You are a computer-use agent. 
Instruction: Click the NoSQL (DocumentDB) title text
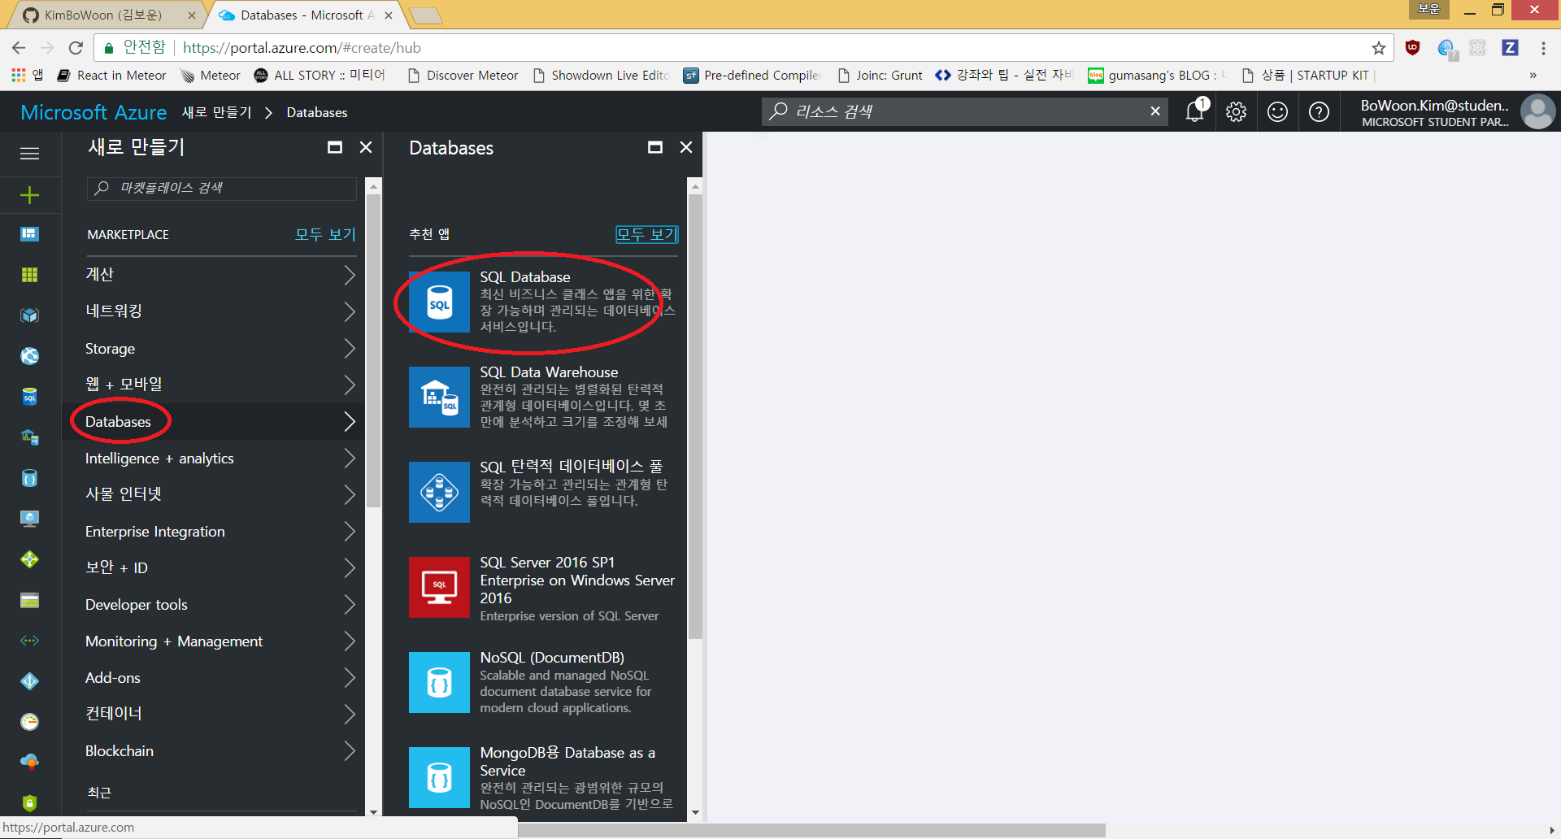pyautogui.click(x=552, y=658)
